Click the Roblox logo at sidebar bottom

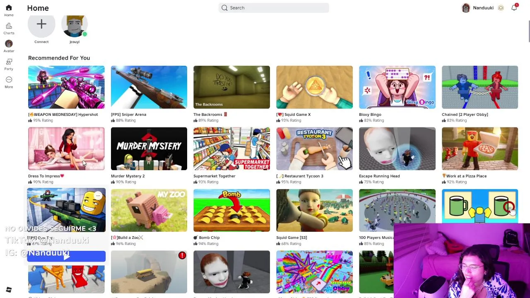[9, 290]
